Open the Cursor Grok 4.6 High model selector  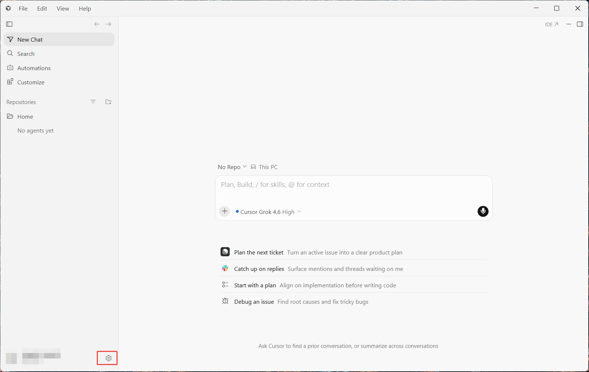tap(268, 212)
